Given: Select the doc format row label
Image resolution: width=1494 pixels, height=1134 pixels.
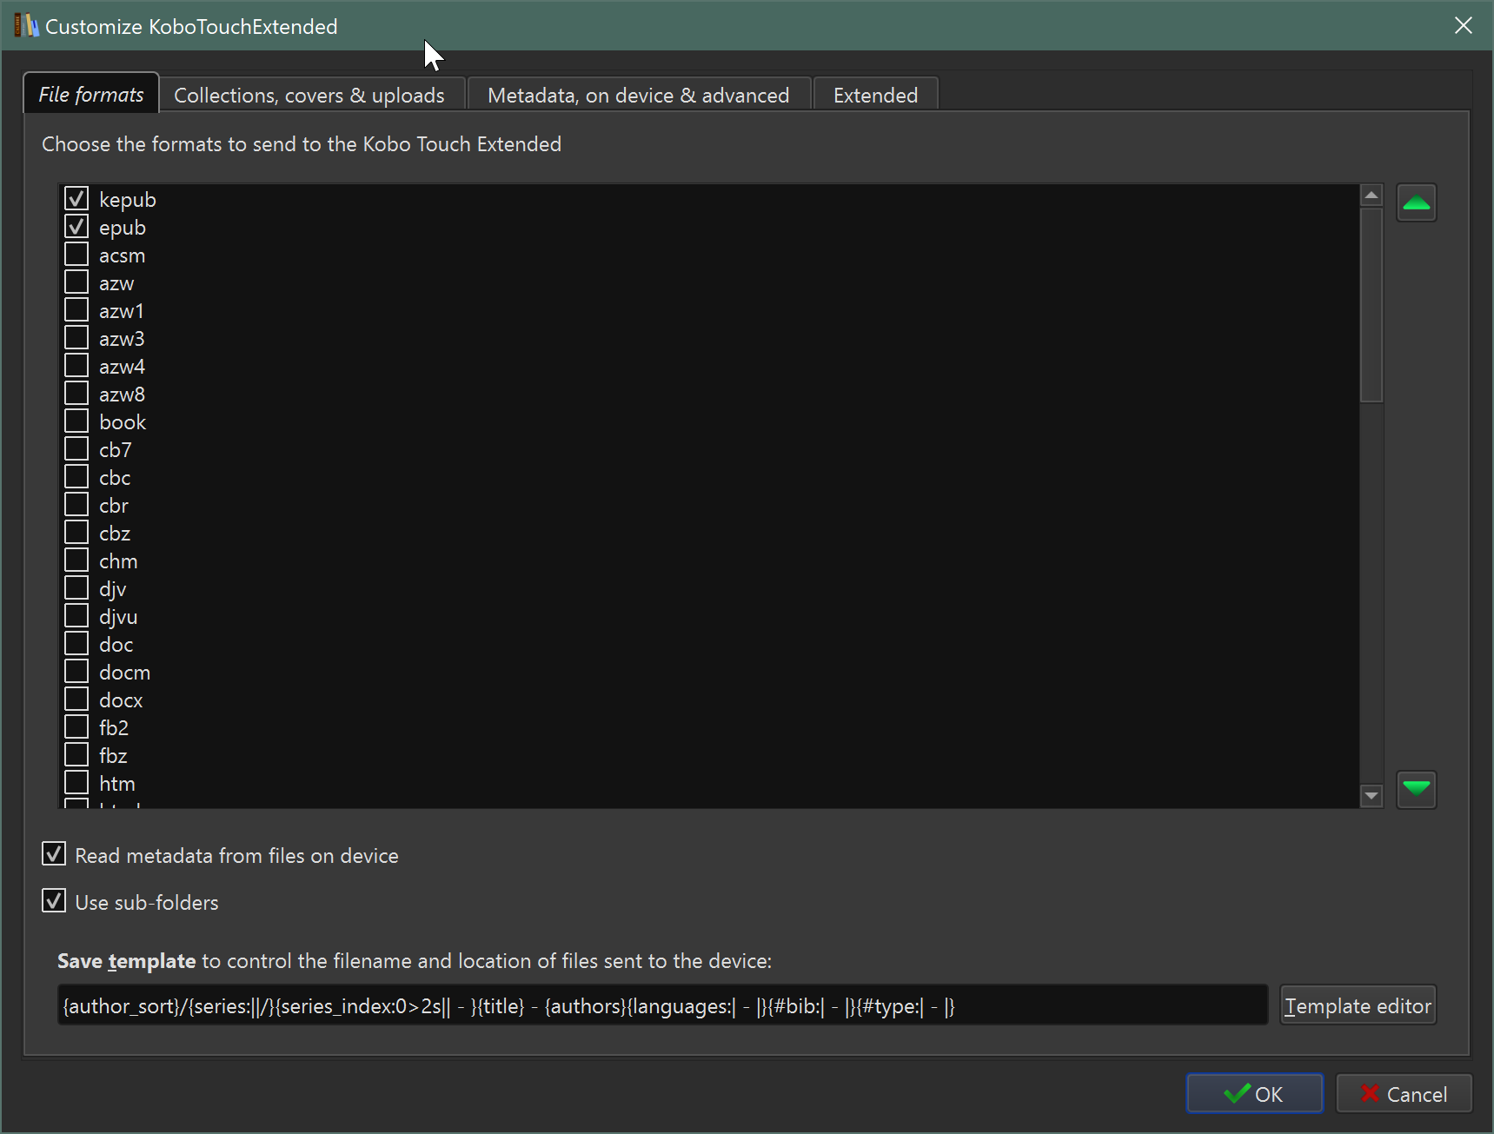Looking at the screenshot, I should (116, 645).
